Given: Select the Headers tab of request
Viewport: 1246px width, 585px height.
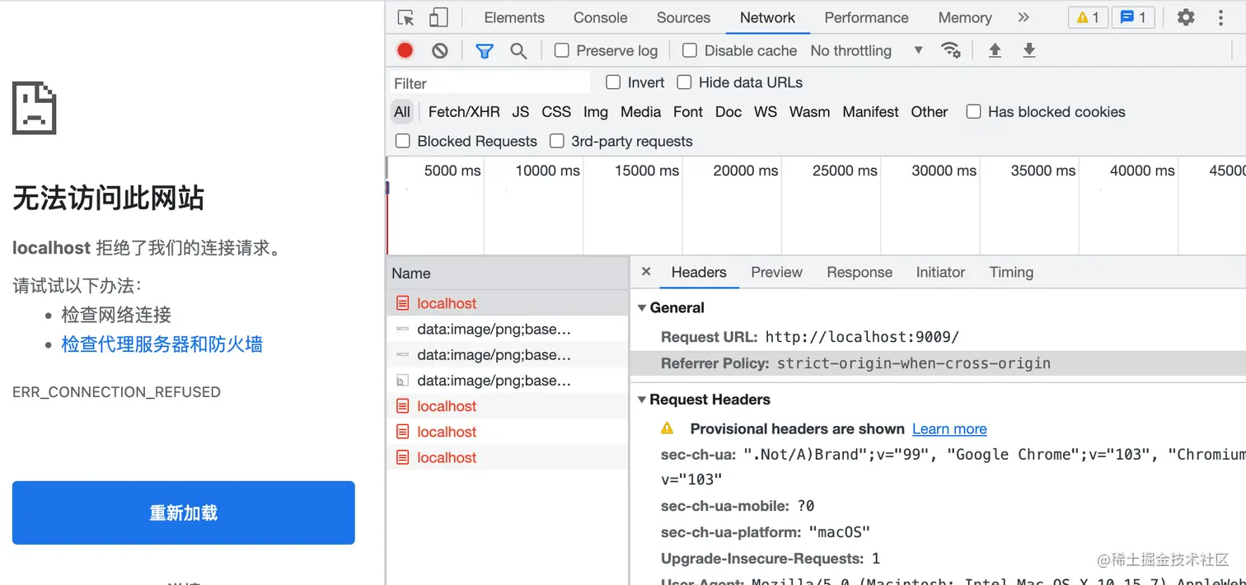Looking at the screenshot, I should 699,272.
